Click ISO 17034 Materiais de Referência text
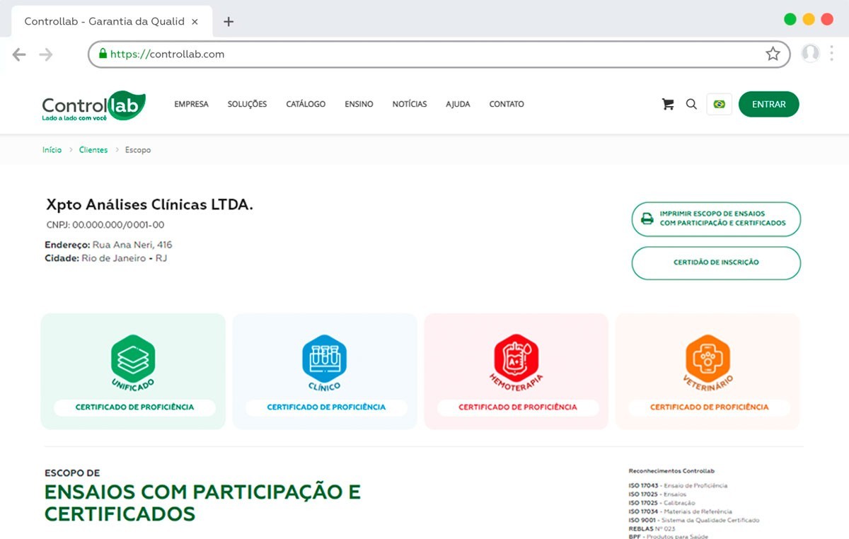Screen dimensions: 849x539 click(680, 511)
